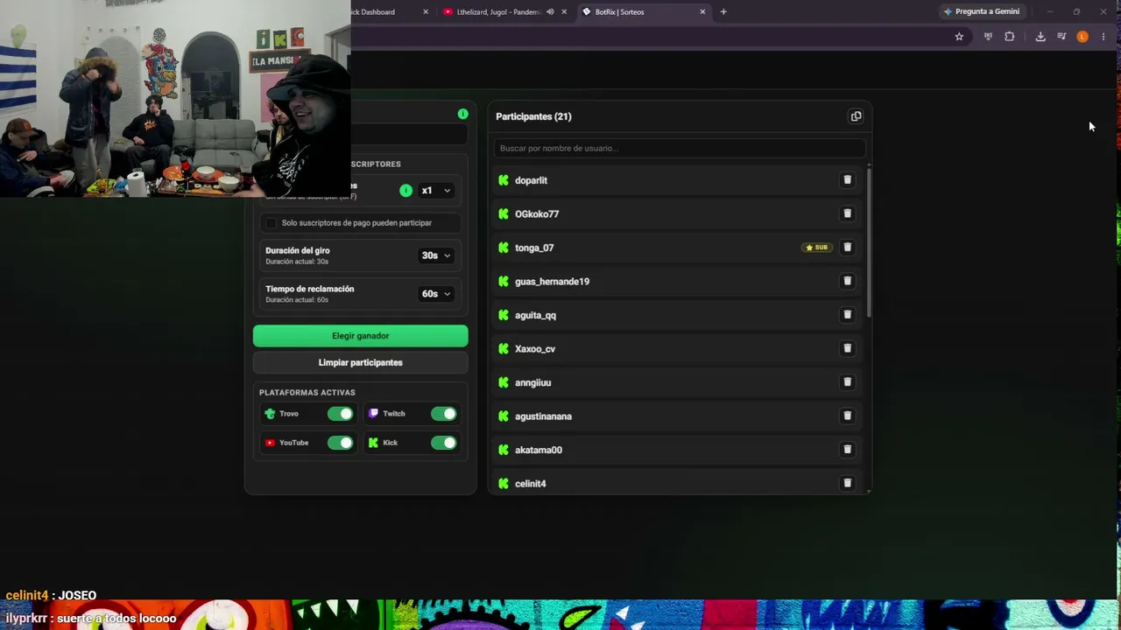Delete tonga_07 with its trash icon
Image resolution: width=1121 pixels, height=630 pixels.
tap(847, 248)
